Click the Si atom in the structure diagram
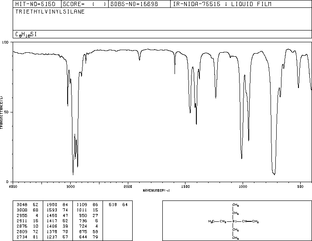 (234, 221)
